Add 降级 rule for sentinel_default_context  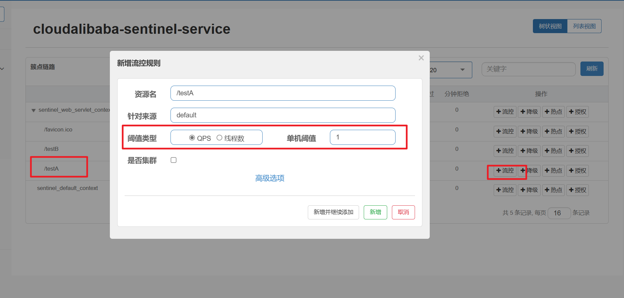(x=529, y=190)
